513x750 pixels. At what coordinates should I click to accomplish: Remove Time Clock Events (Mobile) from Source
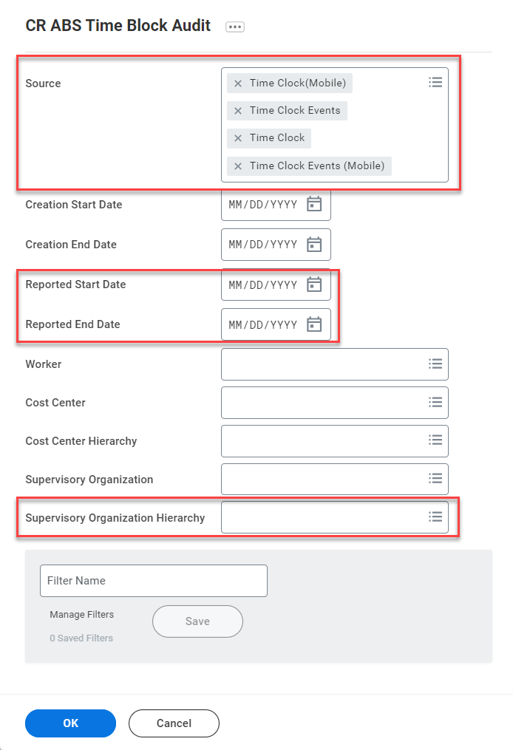(237, 166)
